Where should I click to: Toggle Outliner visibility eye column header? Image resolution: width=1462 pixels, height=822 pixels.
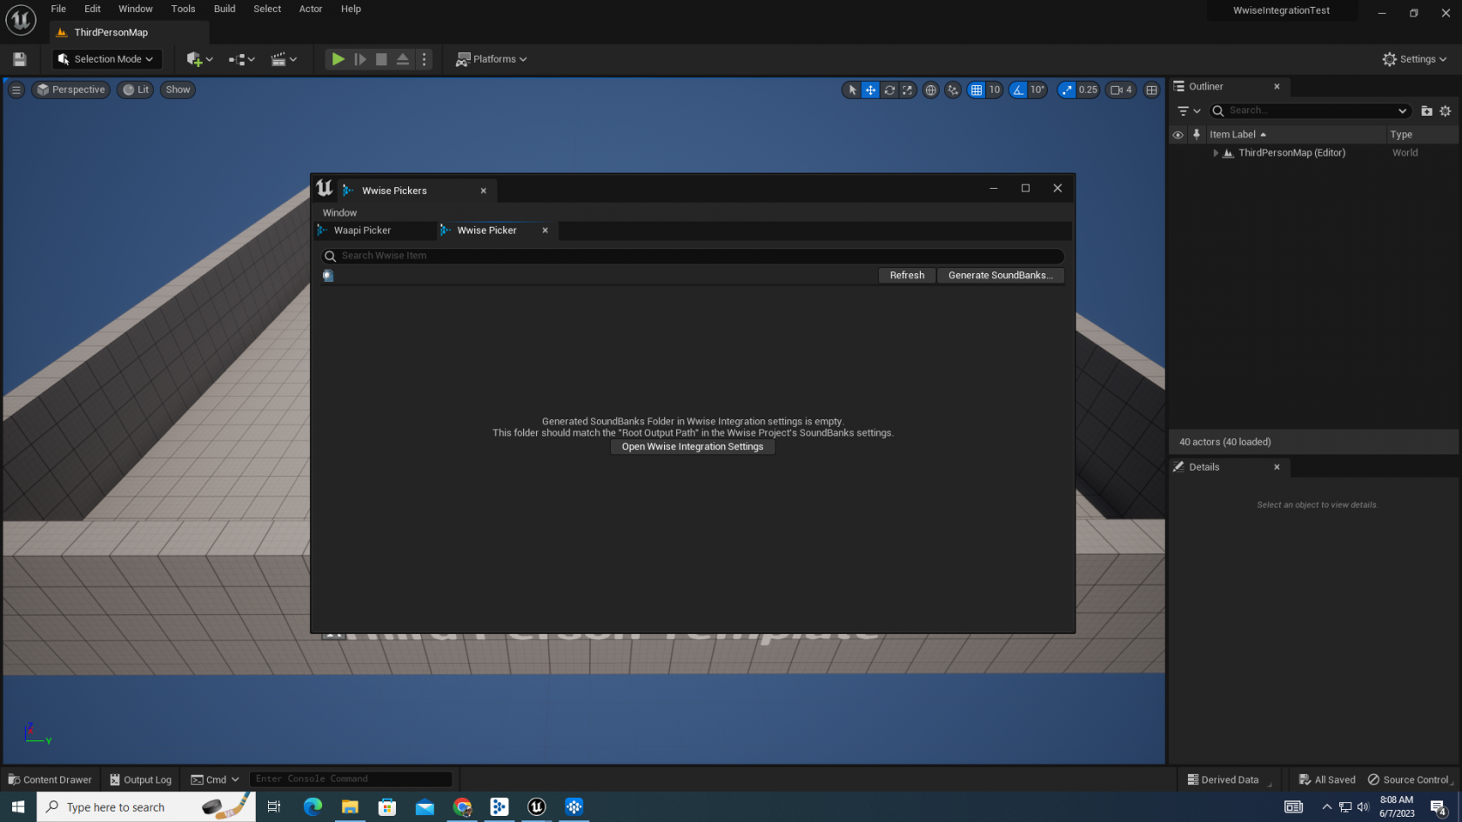[x=1177, y=135]
